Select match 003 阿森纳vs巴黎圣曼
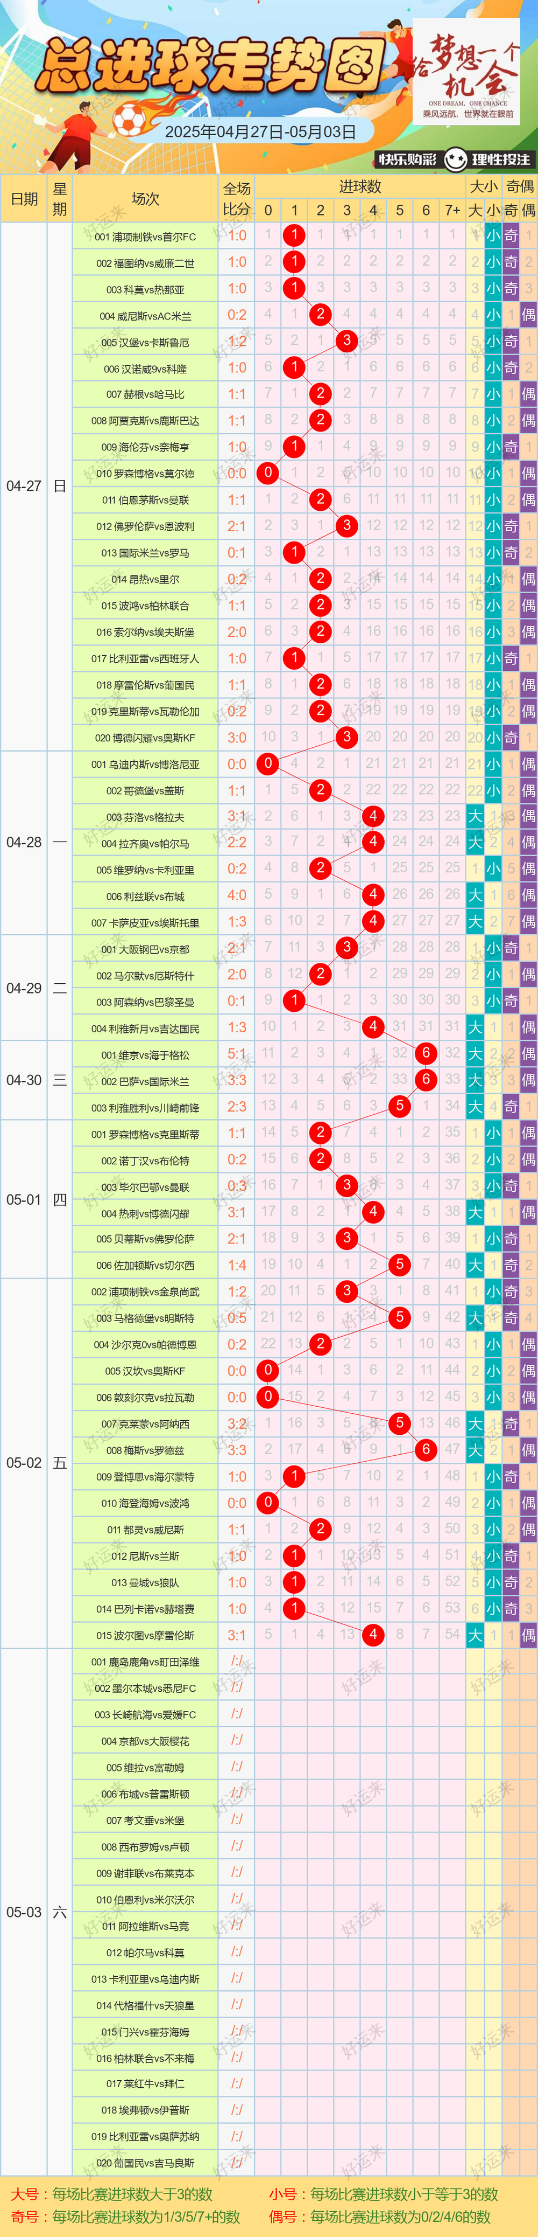538x2237 pixels. tap(146, 1002)
